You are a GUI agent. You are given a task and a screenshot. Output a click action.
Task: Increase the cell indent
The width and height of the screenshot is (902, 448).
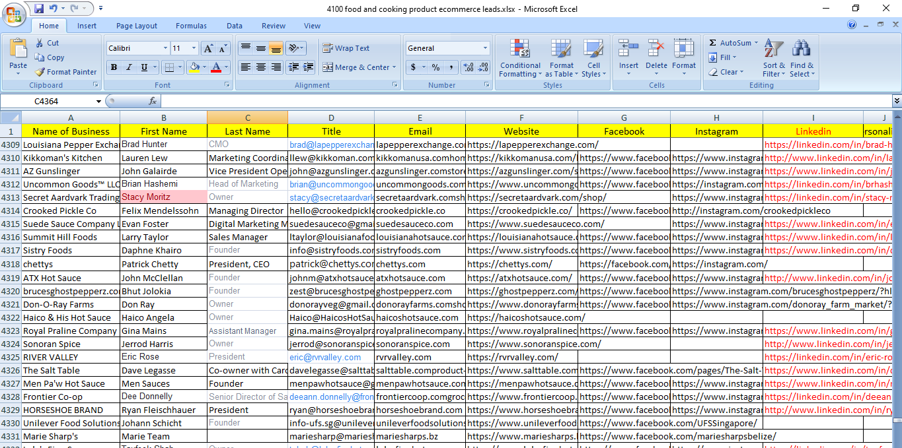(309, 67)
